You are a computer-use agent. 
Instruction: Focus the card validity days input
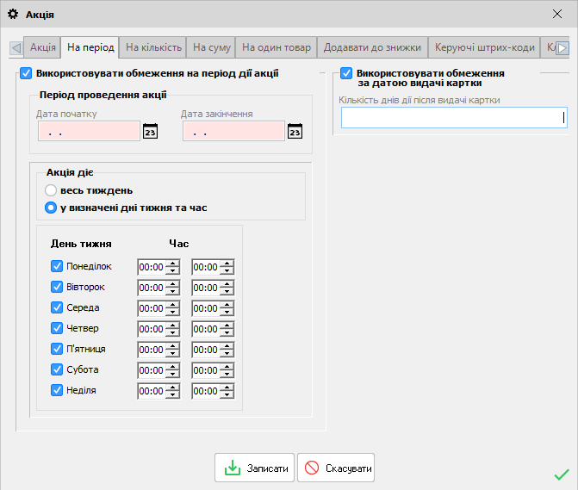[x=452, y=118]
